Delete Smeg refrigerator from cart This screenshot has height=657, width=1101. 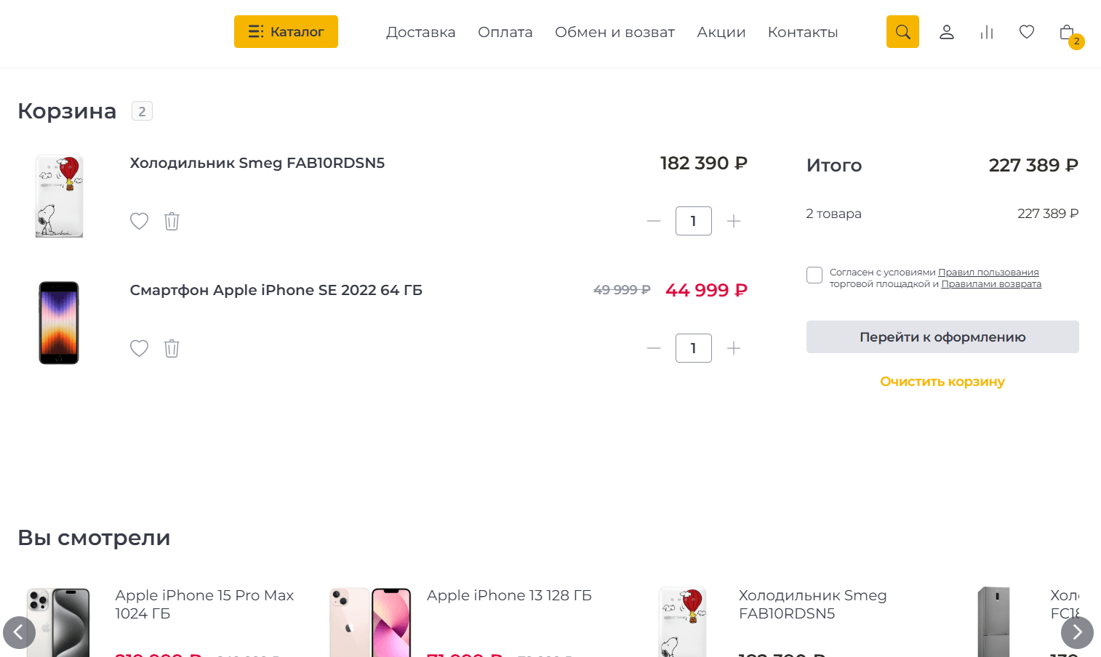172,221
